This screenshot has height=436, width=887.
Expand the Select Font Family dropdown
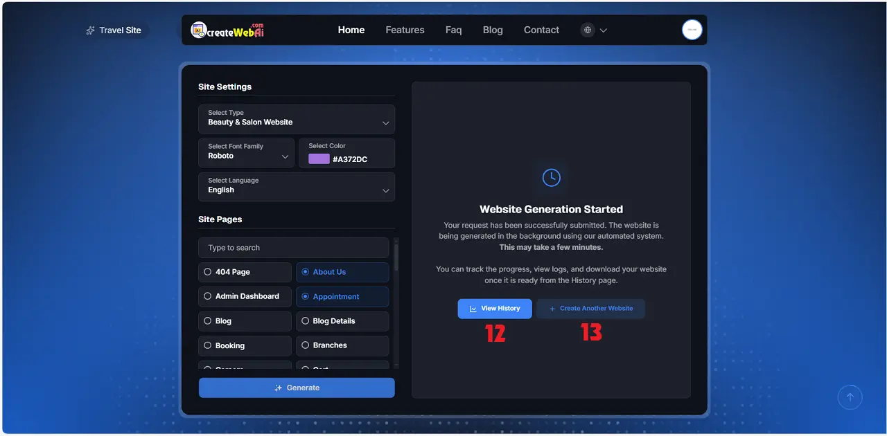pyautogui.click(x=246, y=152)
